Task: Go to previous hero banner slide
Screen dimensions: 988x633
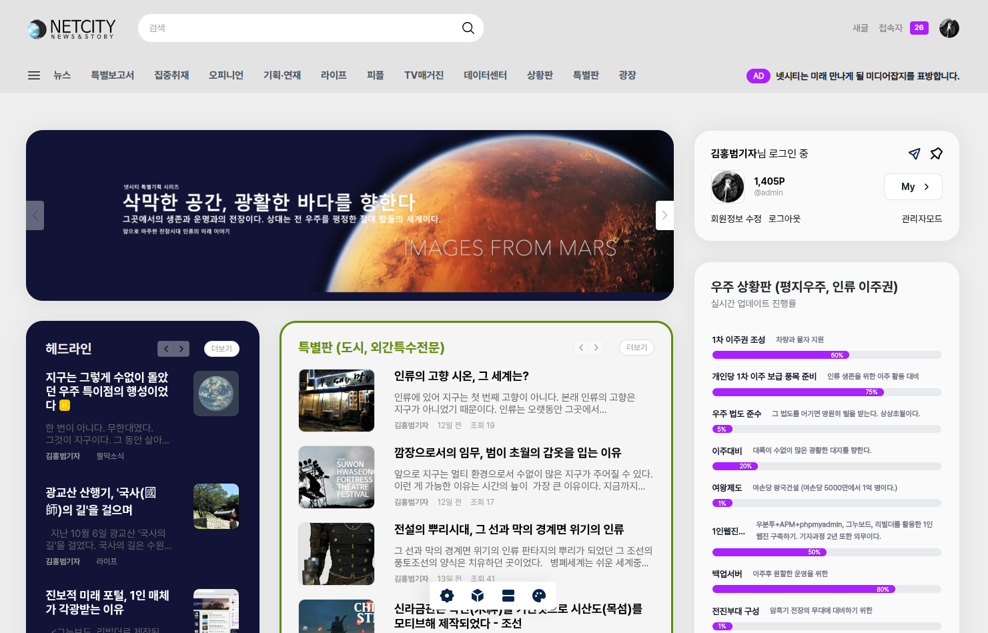Action: click(35, 215)
